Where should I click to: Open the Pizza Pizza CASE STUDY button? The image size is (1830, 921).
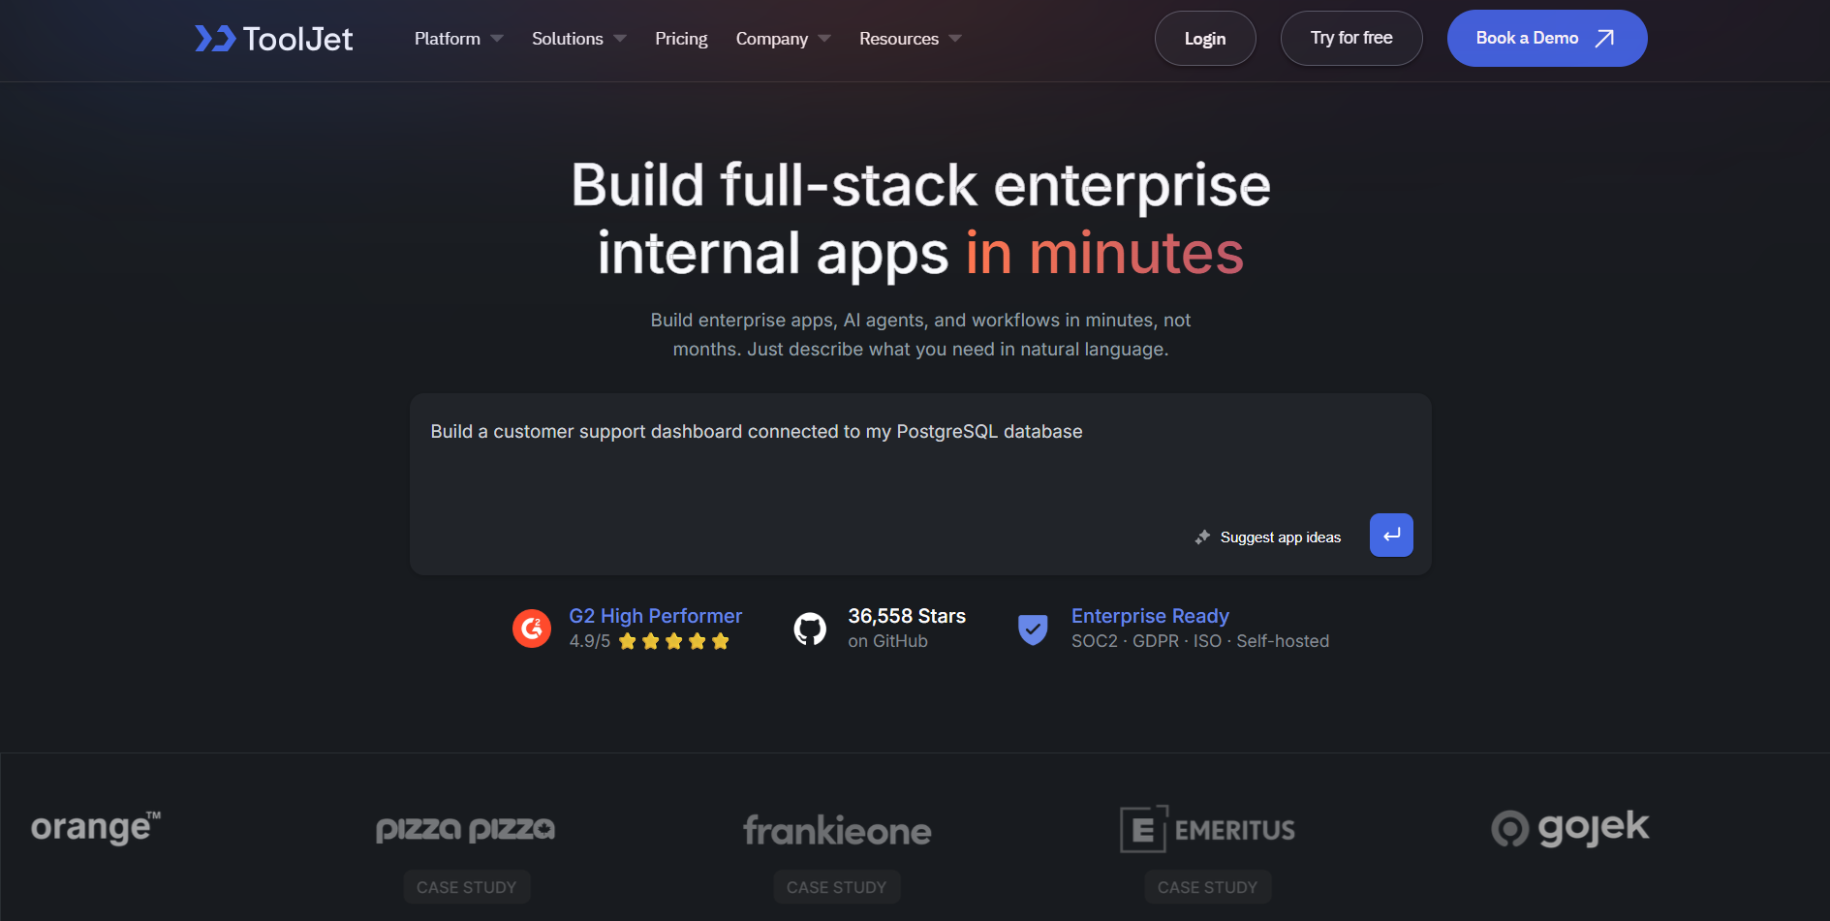click(x=467, y=887)
